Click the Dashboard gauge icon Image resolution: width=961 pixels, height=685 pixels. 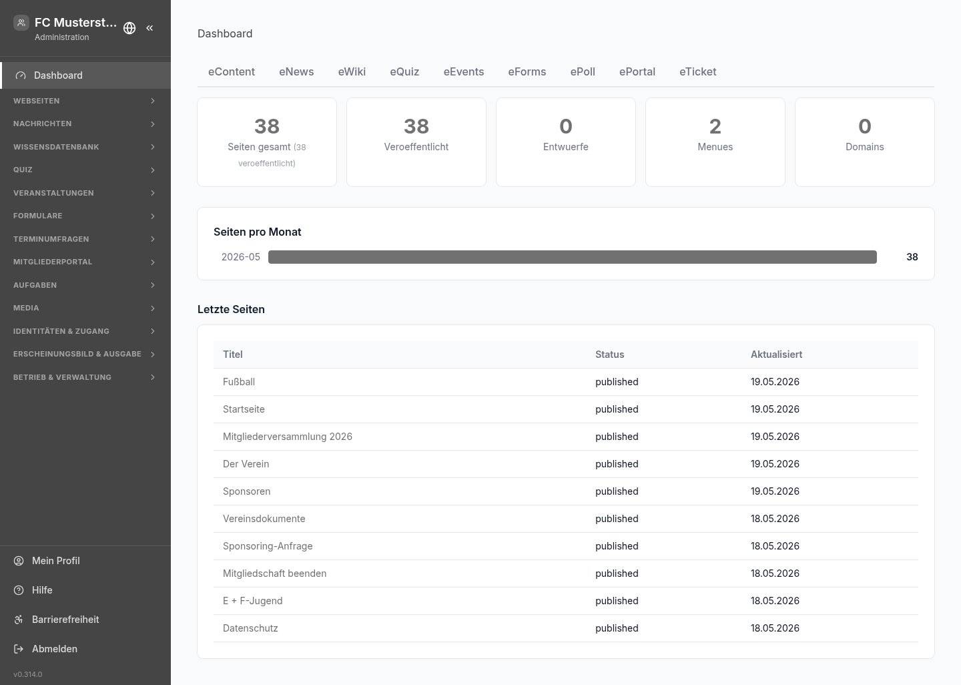(21, 75)
